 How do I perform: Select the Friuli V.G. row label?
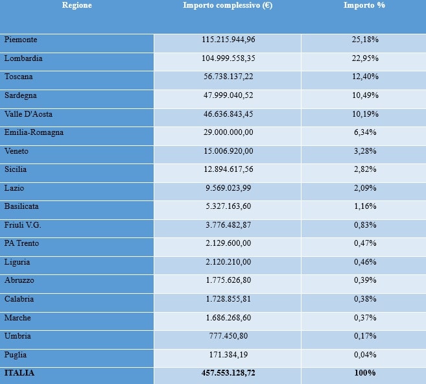click(x=23, y=224)
